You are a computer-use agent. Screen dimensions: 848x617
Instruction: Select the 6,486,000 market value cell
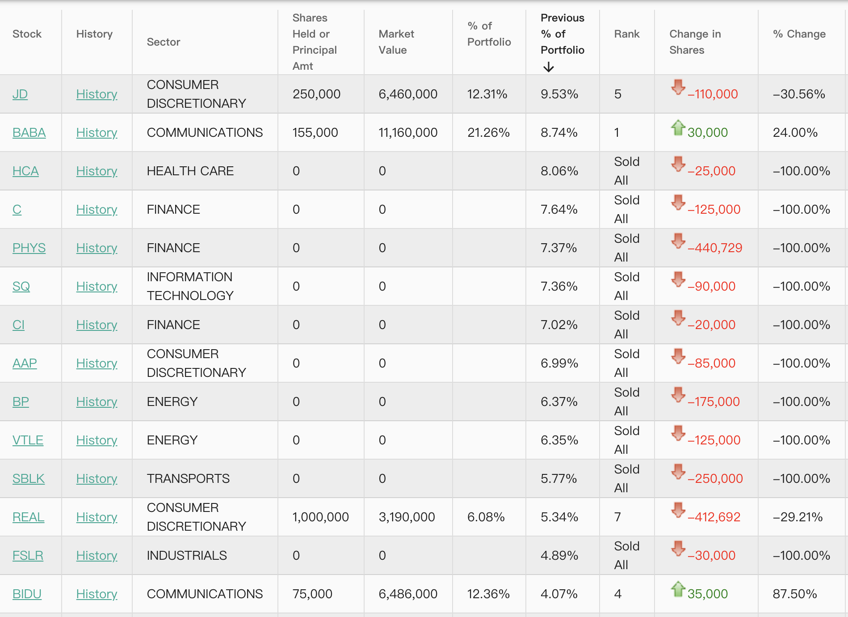[x=408, y=594]
